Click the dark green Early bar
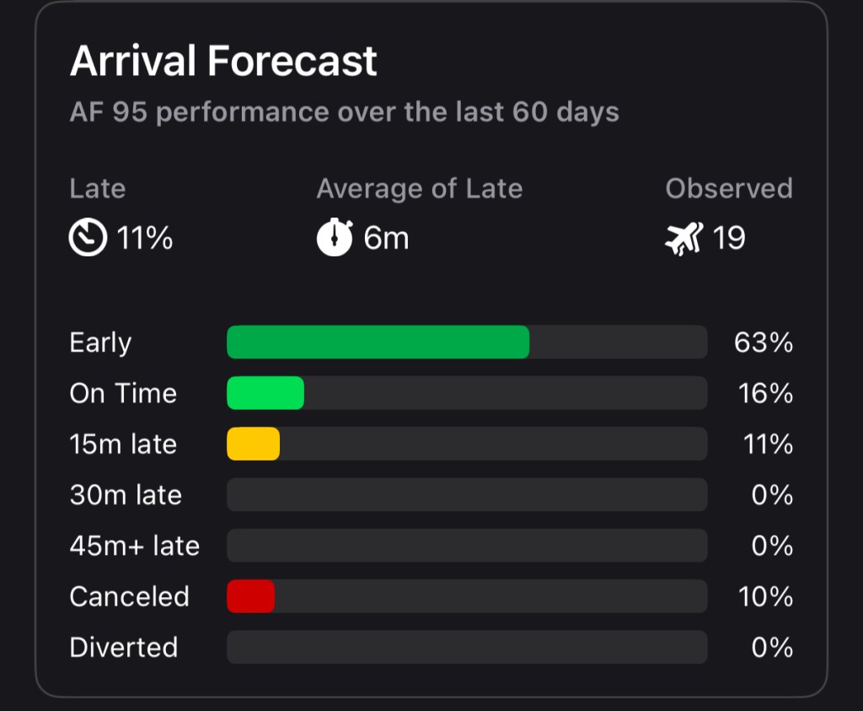The height and width of the screenshot is (711, 863). [378, 342]
